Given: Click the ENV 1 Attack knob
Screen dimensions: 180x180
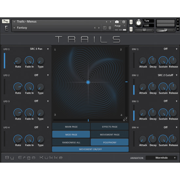Looking at the screenshot, I should point(143,61).
